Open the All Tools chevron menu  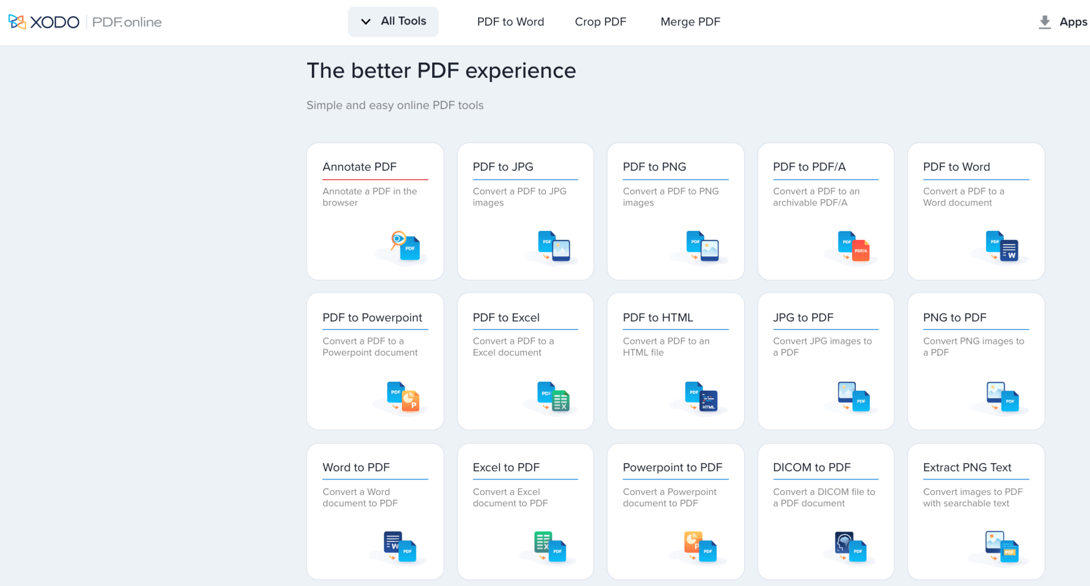366,22
